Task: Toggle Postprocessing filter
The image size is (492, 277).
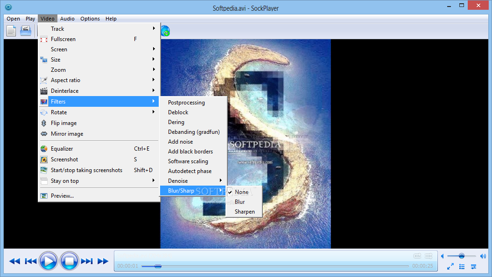Action: 193,103
